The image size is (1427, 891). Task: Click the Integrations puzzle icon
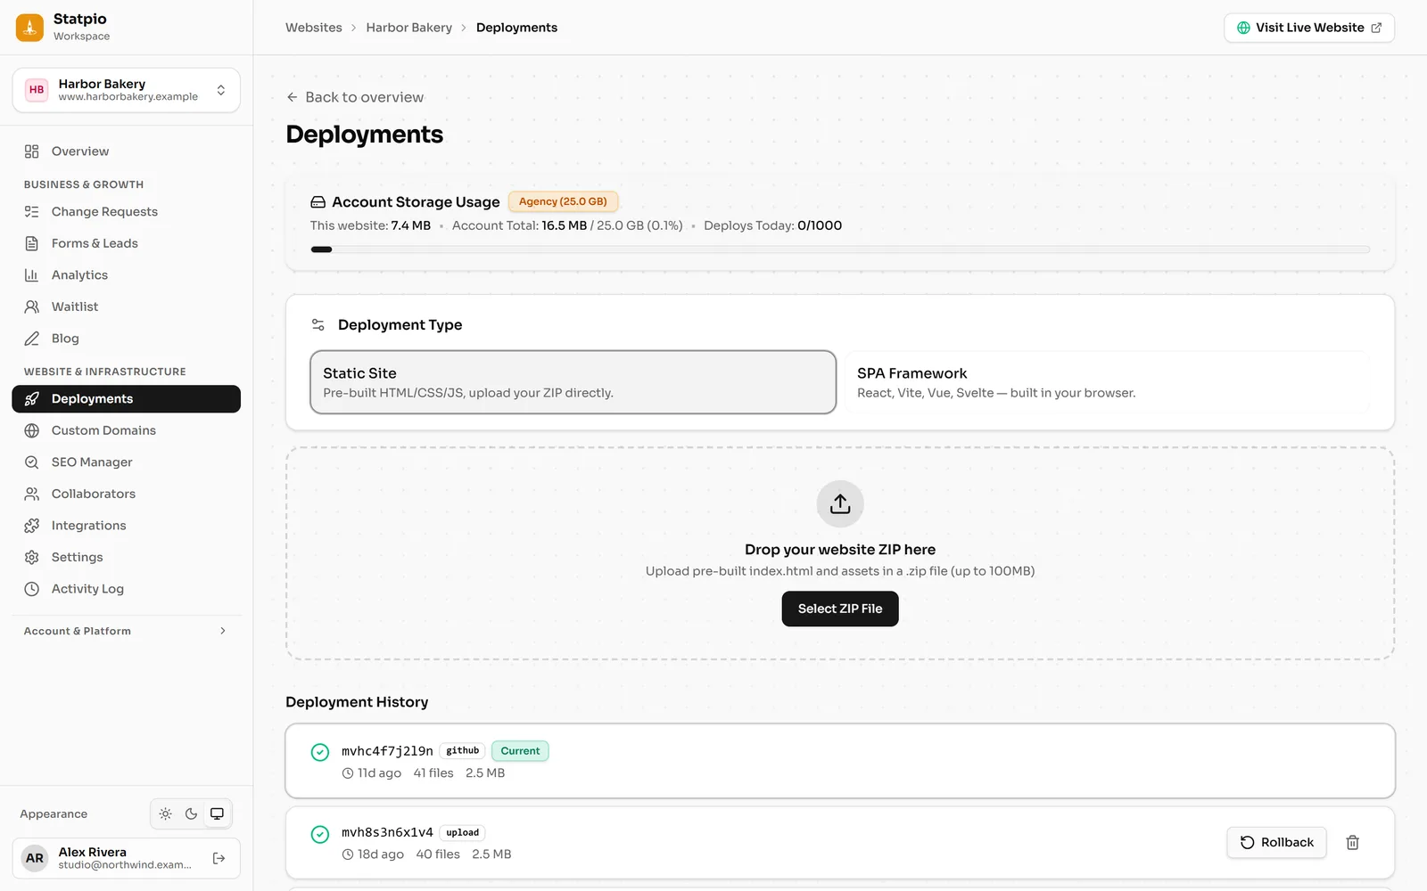(x=32, y=526)
